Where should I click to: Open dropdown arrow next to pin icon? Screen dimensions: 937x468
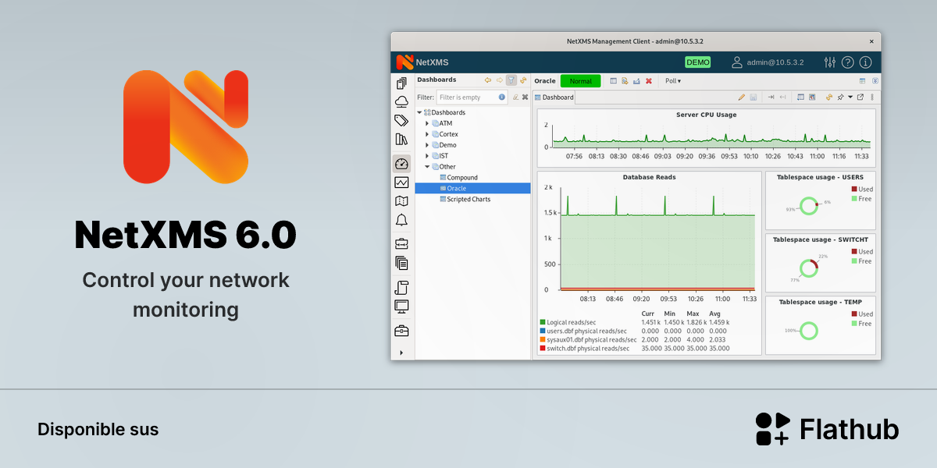click(x=850, y=97)
